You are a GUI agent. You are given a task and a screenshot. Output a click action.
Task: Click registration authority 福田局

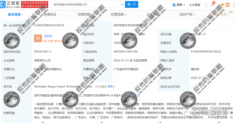pyautogui.click(x=195, y=69)
